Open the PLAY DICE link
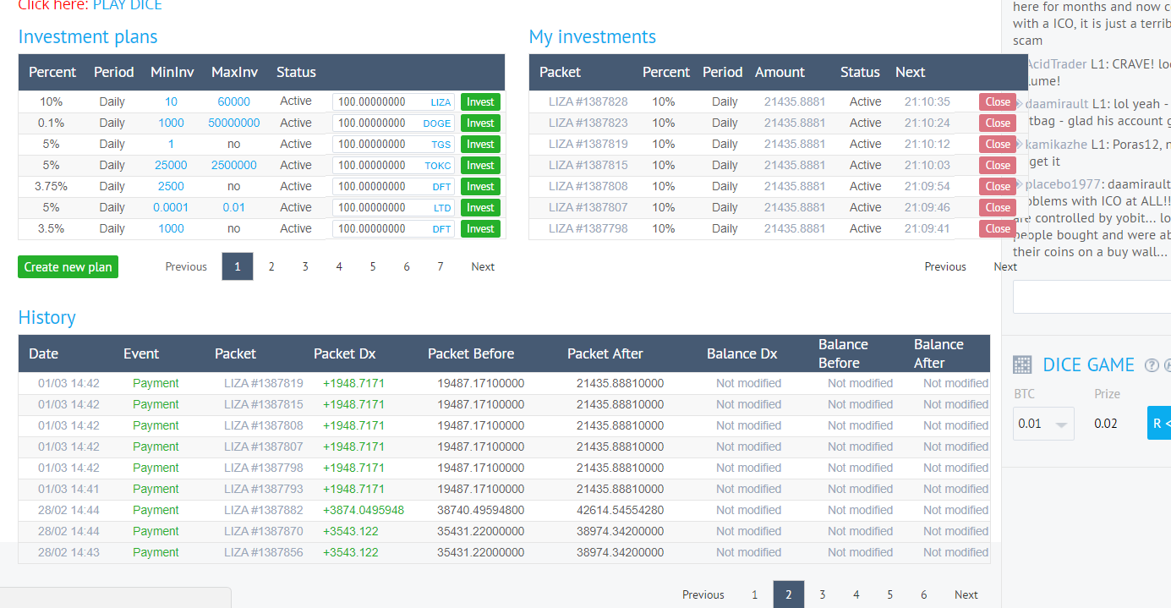This screenshot has width=1171, height=608. pos(128,5)
